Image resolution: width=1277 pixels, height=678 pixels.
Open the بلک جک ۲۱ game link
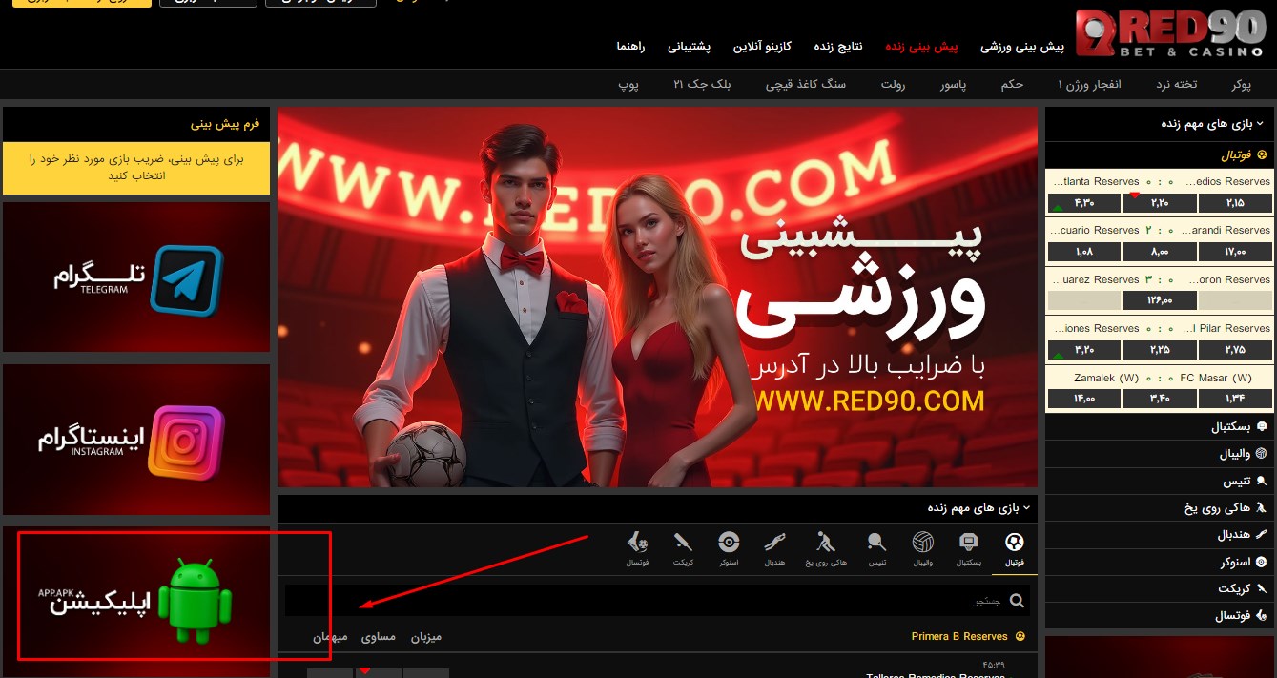[702, 85]
